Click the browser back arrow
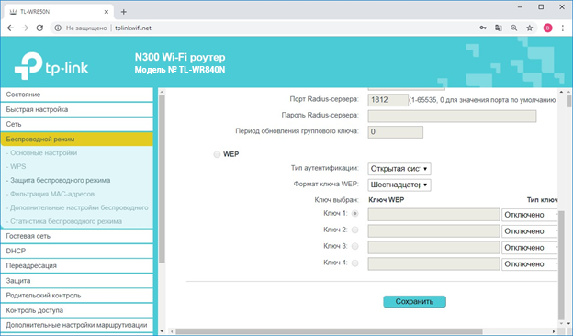The width and height of the screenshot is (573, 336). (10, 28)
